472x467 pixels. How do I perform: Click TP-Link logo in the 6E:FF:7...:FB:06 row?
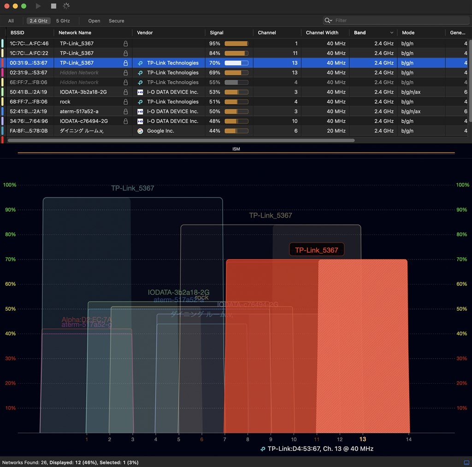point(140,82)
